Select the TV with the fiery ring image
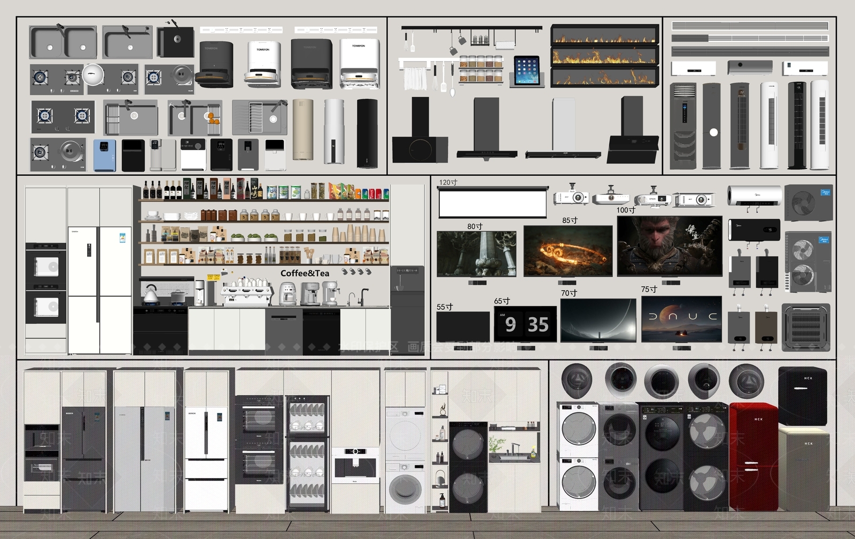 point(568,251)
